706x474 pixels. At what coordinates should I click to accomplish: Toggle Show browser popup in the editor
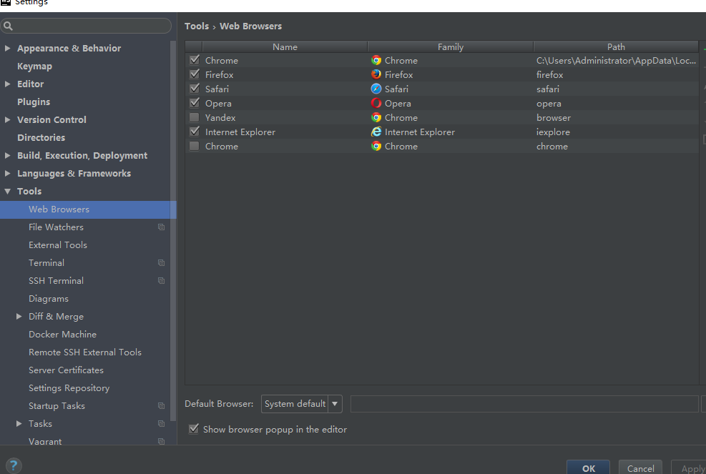[x=194, y=429]
